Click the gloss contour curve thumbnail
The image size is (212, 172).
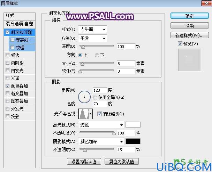(84, 114)
